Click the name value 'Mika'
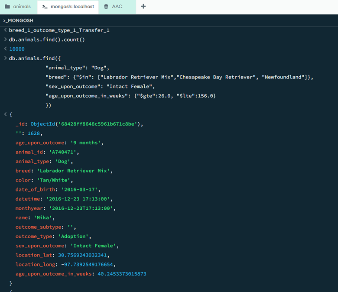The width and height of the screenshot is (338, 292). pos(43,217)
